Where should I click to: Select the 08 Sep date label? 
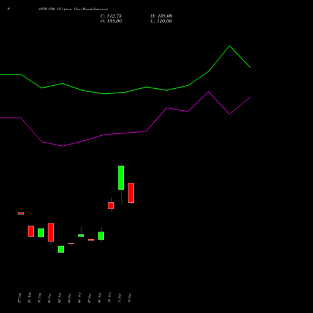[x=100, y=298]
